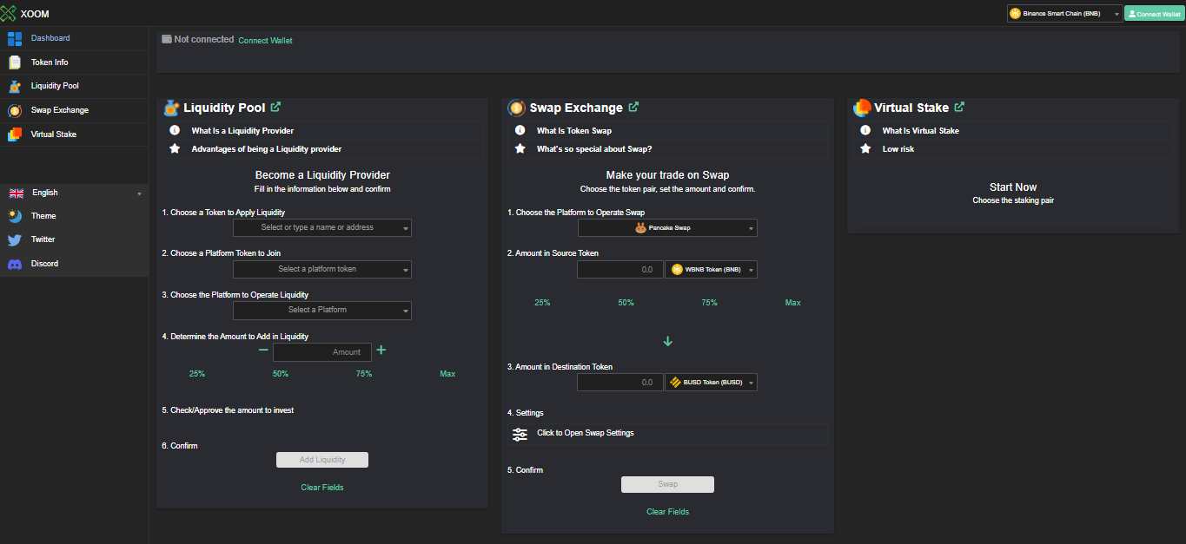1186x544 pixels.
Task: Go to Liquidity Pool menu item
Action: point(55,86)
